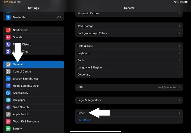Tap Language & Region row
The image size is (191, 133).
pos(129,67)
